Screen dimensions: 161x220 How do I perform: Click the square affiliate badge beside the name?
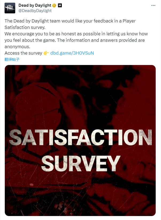pyautogui.click(x=60, y=6)
